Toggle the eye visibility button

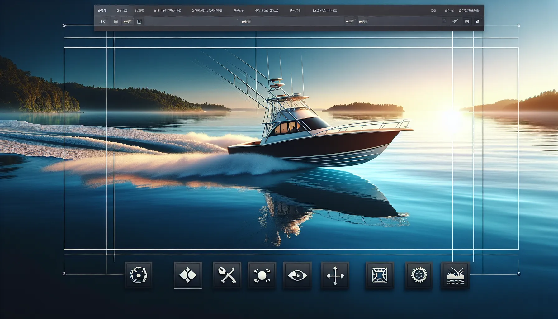(x=297, y=275)
